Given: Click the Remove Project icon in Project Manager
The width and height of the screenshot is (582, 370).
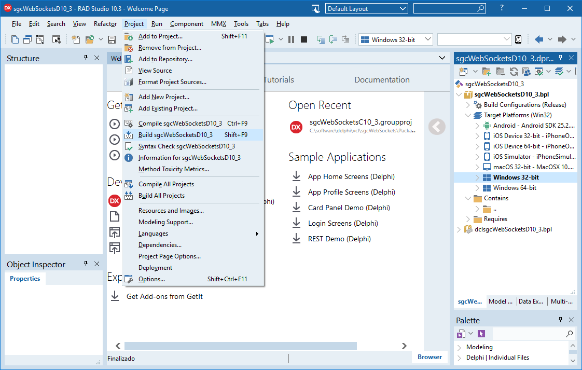Looking at the screenshot, I should pos(501,71).
